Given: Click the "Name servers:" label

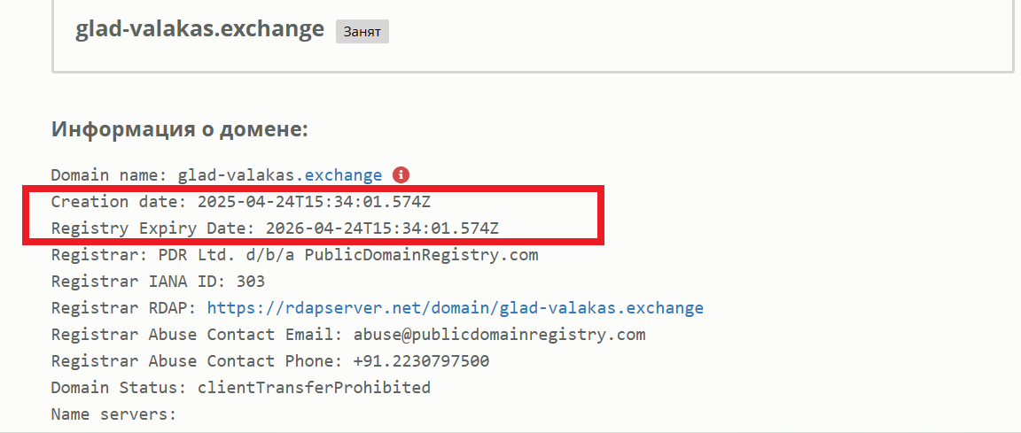Looking at the screenshot, I should pyautogui.click(x=113, y=414).
